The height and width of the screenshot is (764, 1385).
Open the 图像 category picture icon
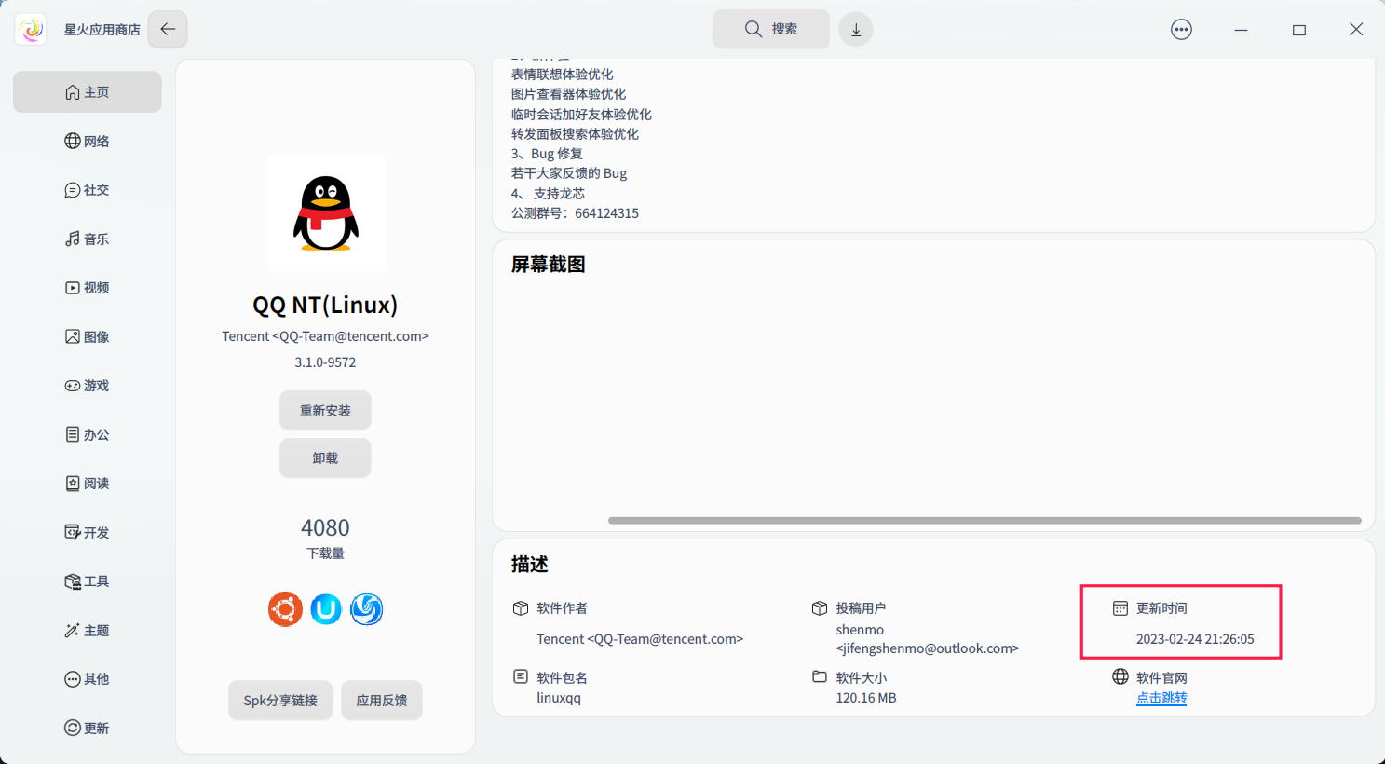tap(72, 336)
